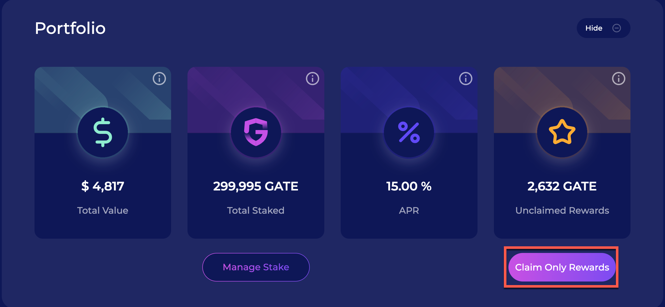Click the 15.00 % APR value

tap(409, 186)
